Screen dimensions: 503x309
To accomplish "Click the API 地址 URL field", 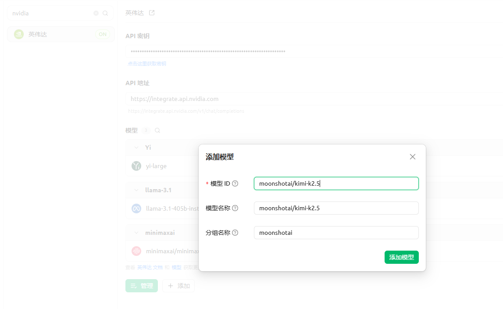I will point(314,99).
